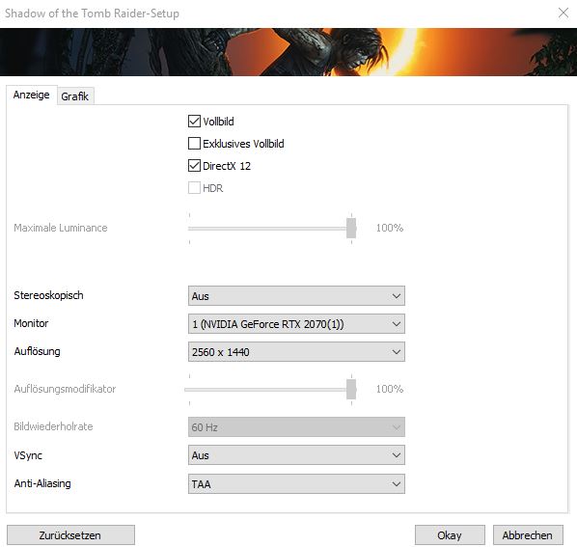The width and height of the screenshot is (577, 547).
Task: Tick the HDR checkbox
Action: pos(194,188)
